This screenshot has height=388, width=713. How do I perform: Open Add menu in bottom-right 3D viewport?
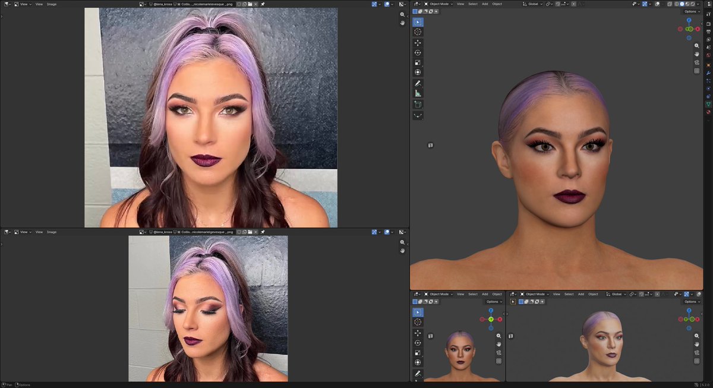tap(581, 294)
